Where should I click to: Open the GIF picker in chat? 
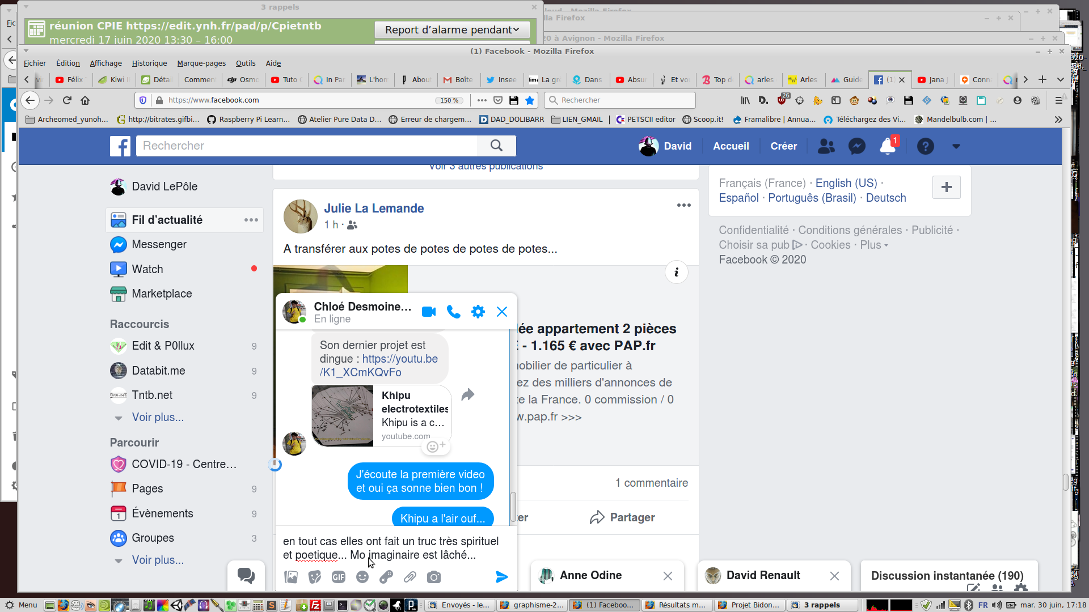[339, 577]
